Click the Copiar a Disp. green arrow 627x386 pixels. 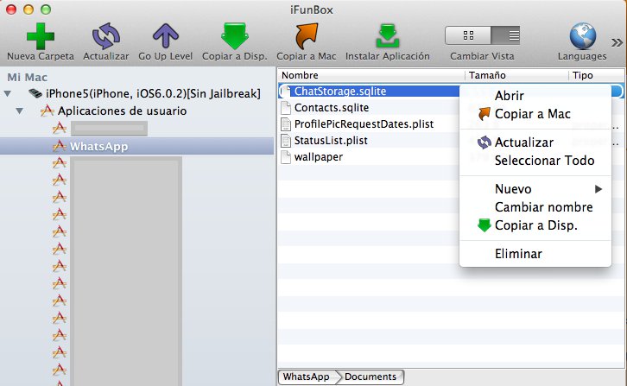pyautogui.click(x=235, y=36)
